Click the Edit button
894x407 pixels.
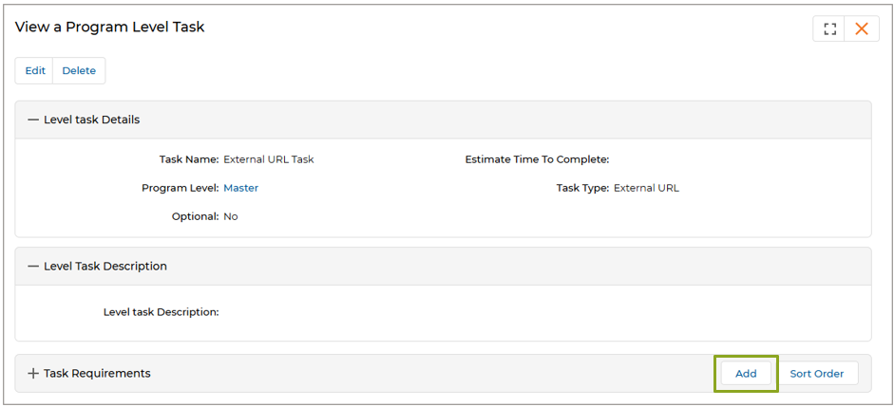[35, 71]
